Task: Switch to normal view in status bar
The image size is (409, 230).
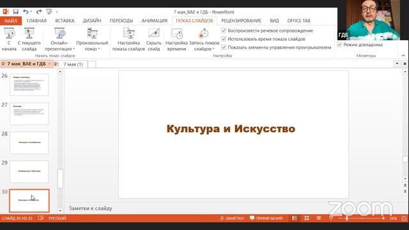Action: [295, 218]
